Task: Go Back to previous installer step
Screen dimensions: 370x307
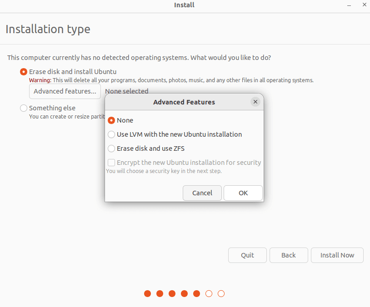Action: [289, 255]
